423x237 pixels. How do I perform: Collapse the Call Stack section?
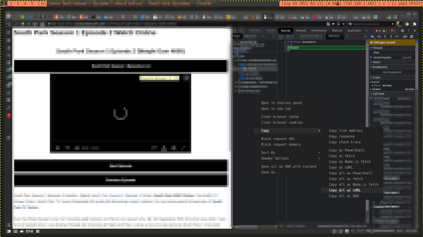tap(378, 94)
